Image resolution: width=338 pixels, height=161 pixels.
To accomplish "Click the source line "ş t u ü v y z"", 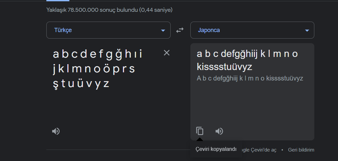I will click(81, 84).
